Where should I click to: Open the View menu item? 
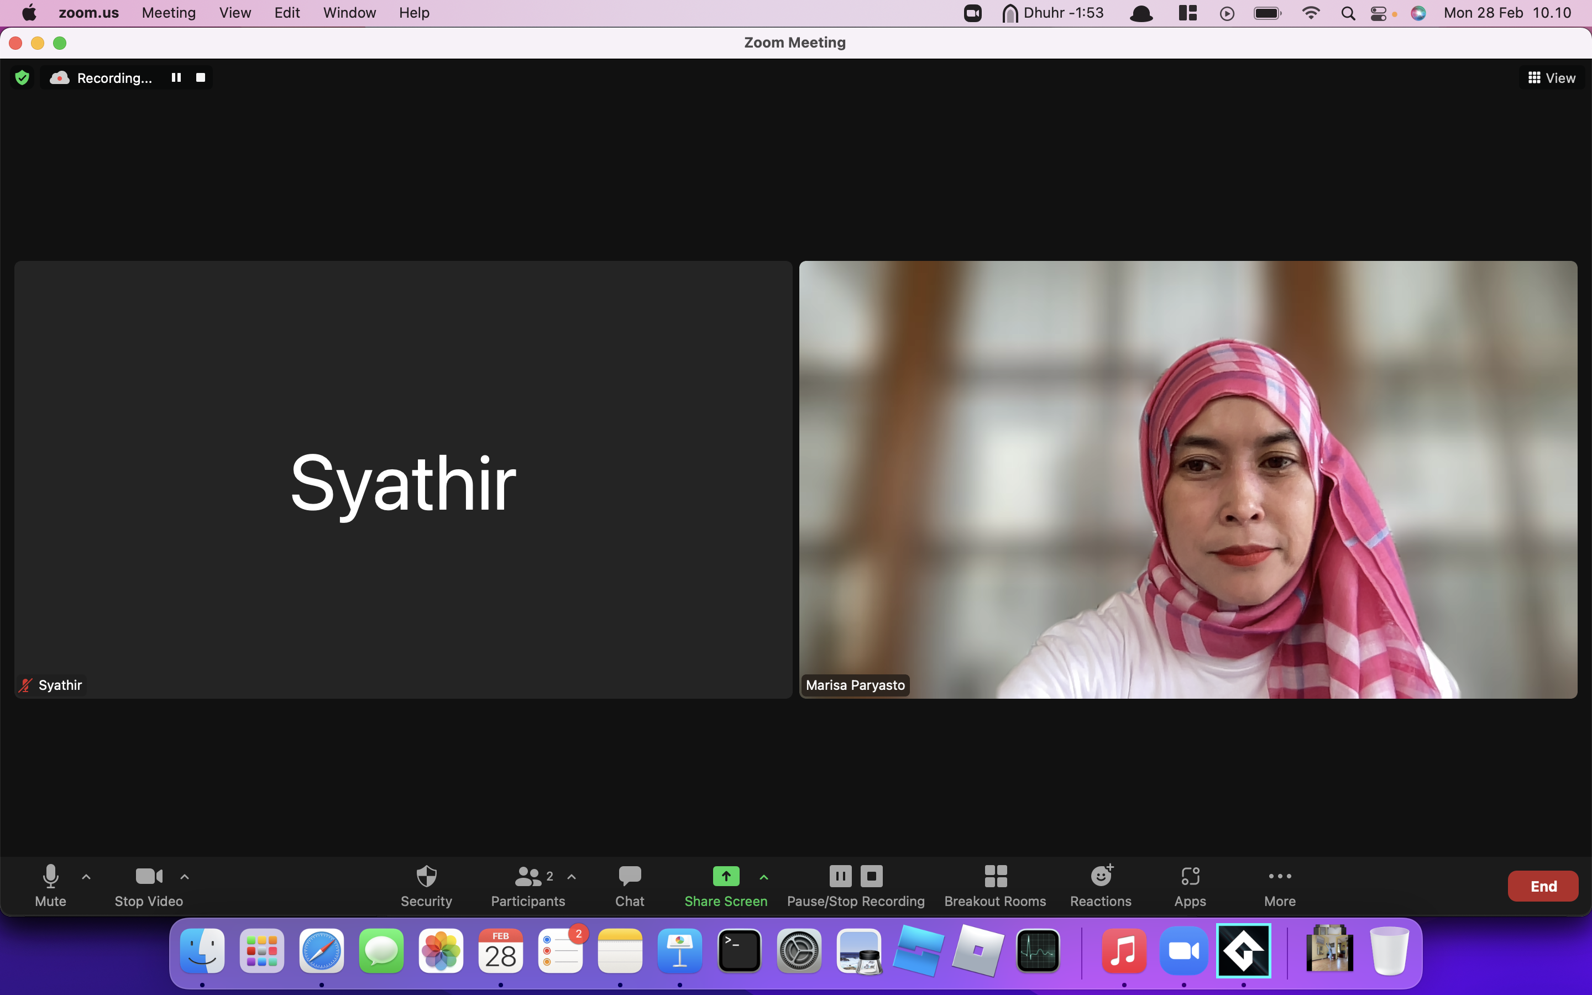[234, 13]
